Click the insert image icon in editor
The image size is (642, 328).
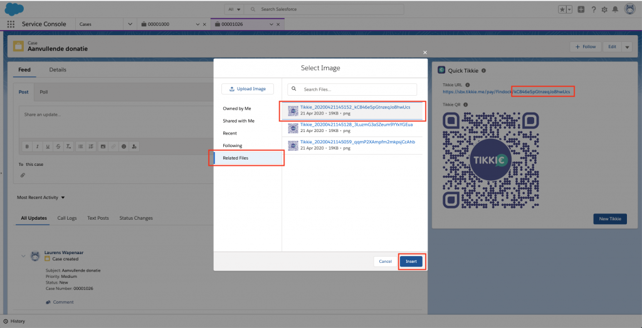(103, 146)
